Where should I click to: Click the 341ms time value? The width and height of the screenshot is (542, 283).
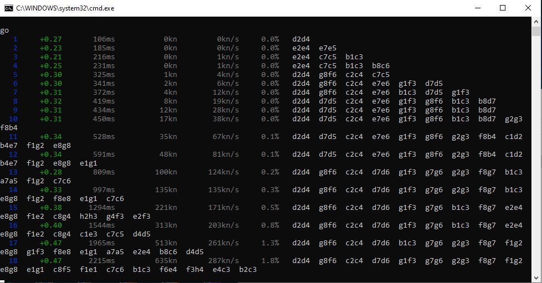tap(104, 84)
